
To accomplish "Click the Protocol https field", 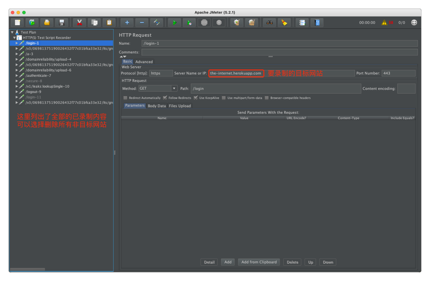I will [161, 73].
